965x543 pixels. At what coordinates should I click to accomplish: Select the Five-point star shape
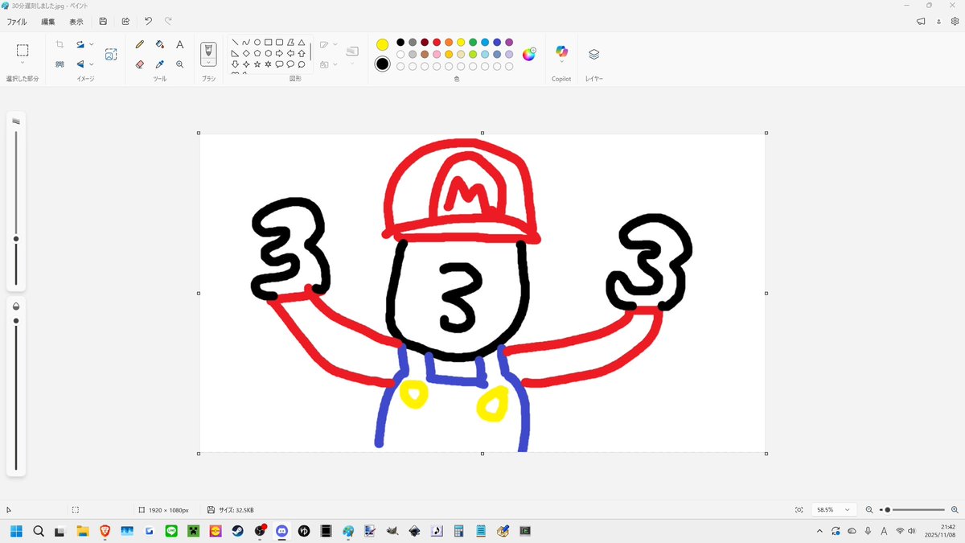(257, 64)
